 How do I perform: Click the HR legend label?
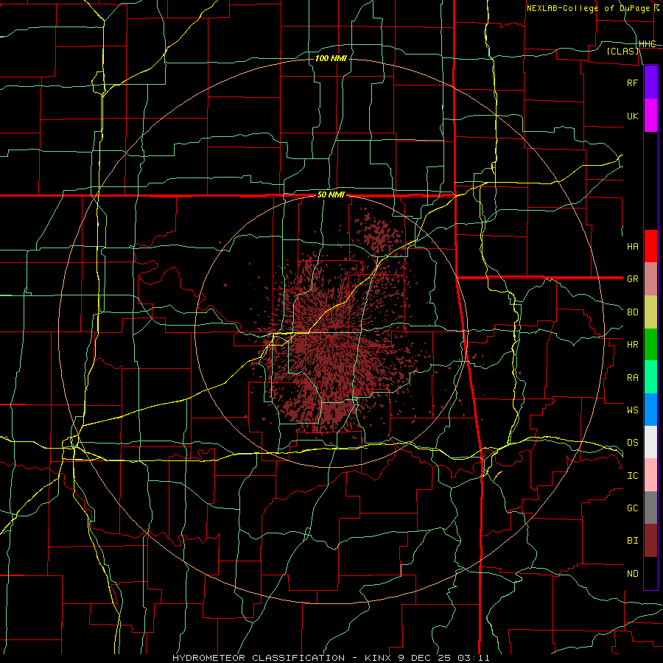(x=632, y=345)
